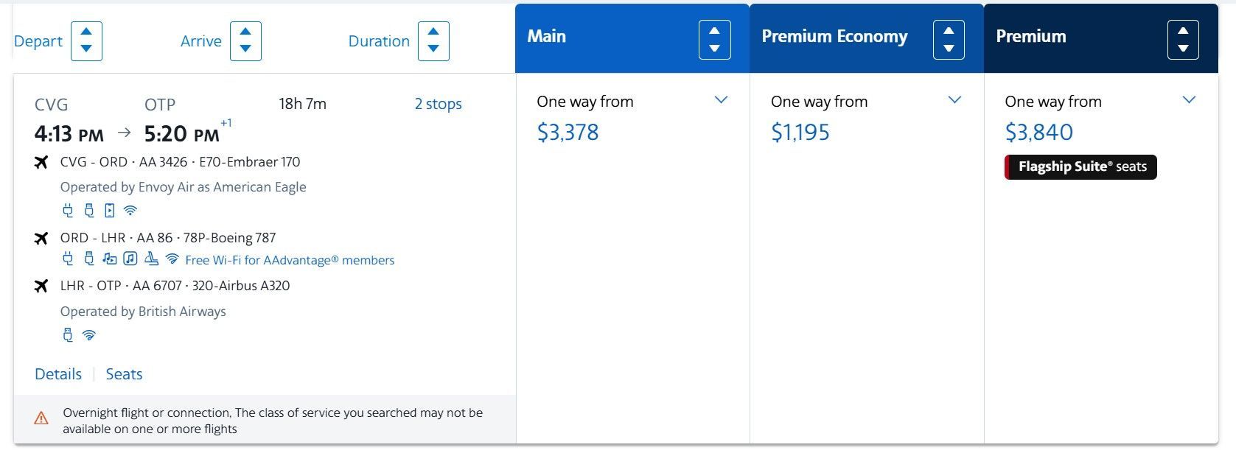Expand the Premium Economy $1,195 fare chevron
The height and width of the screenshot is (453, 1236).
(954, 100)
